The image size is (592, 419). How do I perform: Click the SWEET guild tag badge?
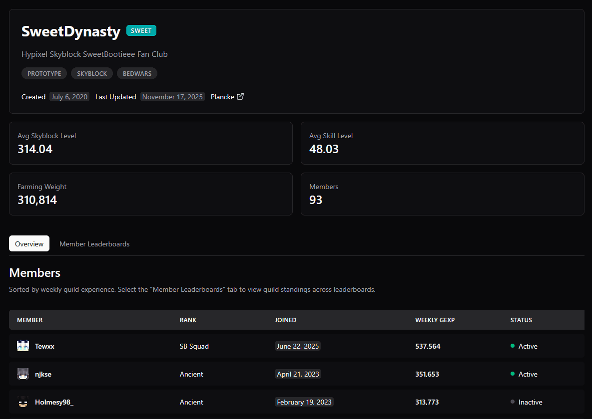click(141, 30)
